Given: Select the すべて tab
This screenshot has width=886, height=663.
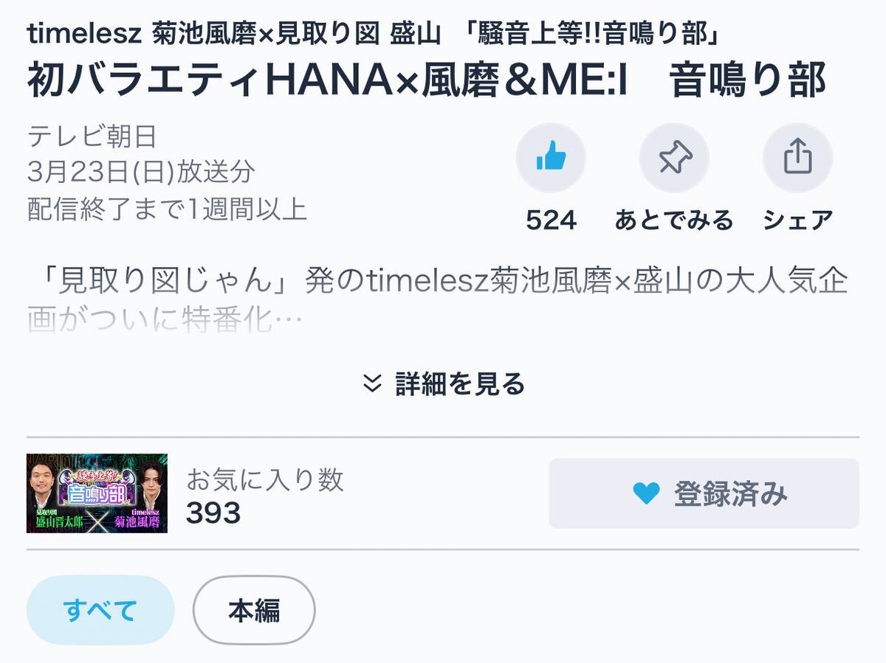Looking at the screenshot, I should 100,610.
